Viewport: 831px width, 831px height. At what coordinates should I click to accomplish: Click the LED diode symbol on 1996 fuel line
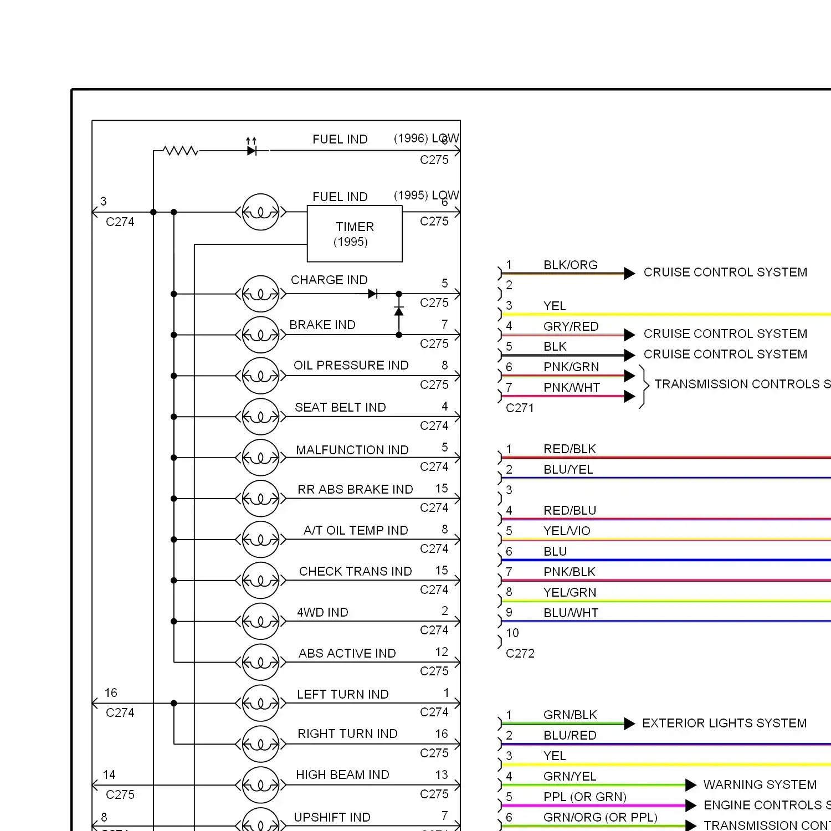pos(253,147)
